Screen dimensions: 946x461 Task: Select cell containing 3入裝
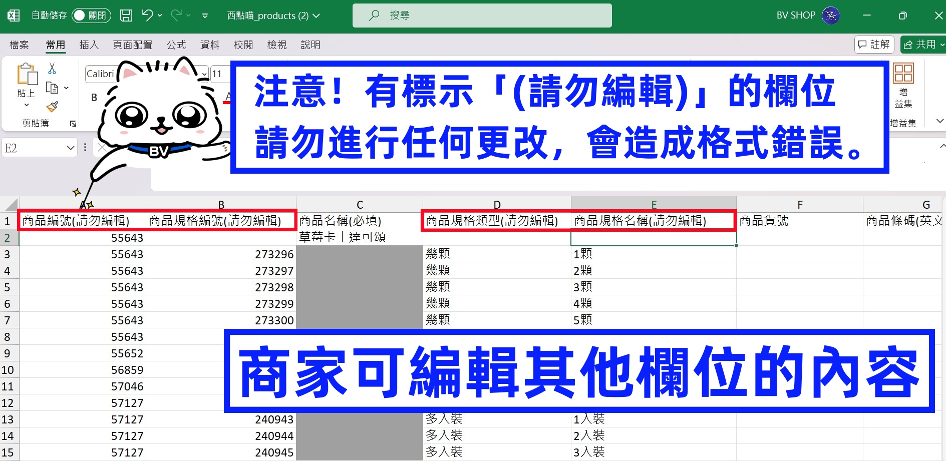pos(654,452)
